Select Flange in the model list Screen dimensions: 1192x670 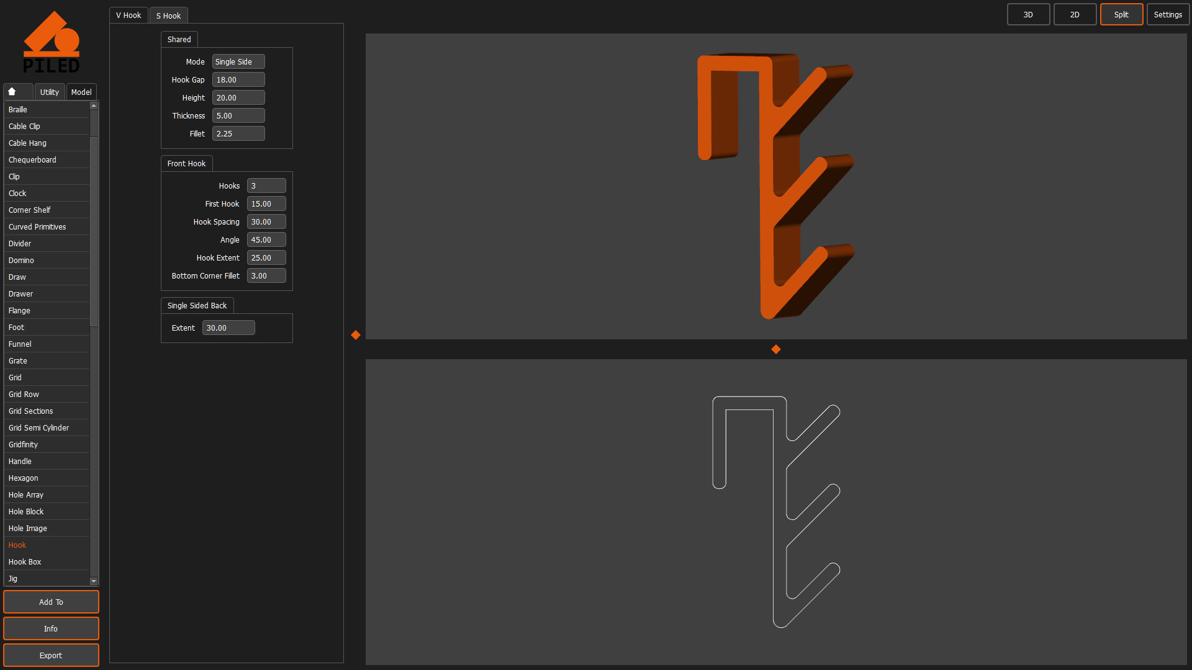(x=47, y=311)
